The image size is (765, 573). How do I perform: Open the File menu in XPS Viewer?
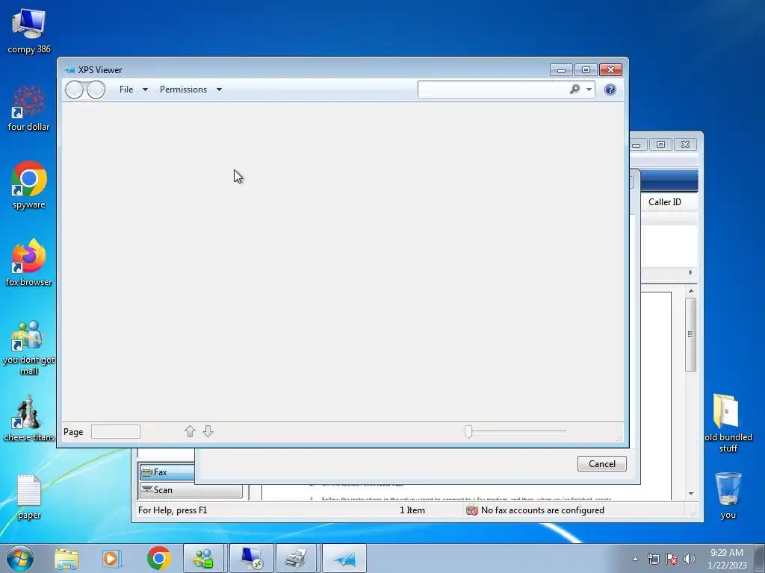pyautogui.click(x=126, y=90)
